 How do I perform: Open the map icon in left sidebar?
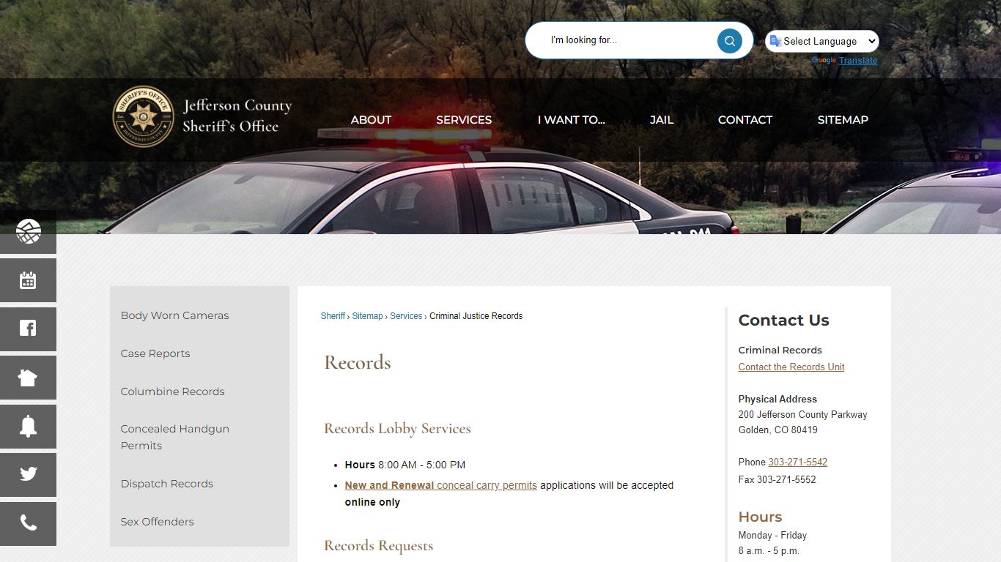coord(28,232)
